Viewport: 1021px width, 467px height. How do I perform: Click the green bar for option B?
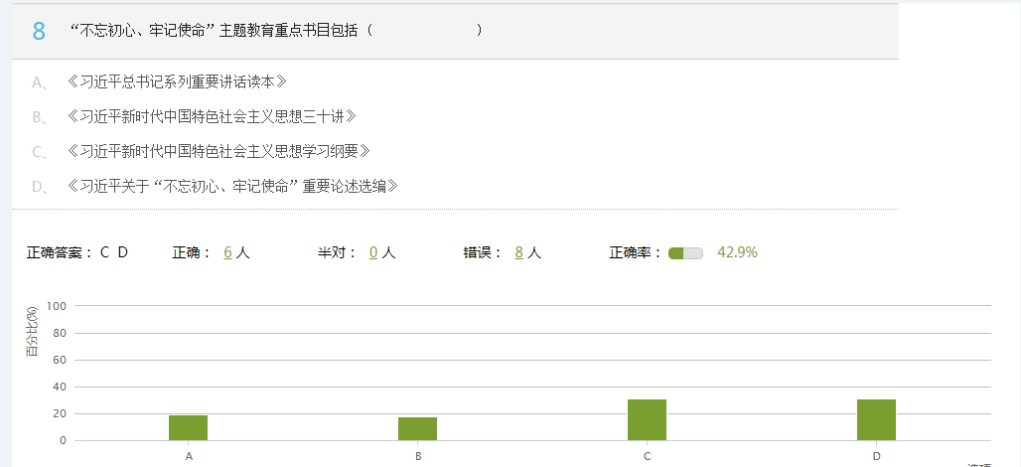tap(417, 428)
